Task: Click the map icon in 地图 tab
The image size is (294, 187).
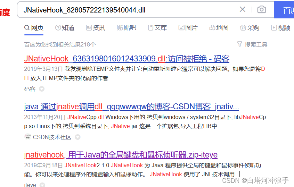Action: [212, 28]
